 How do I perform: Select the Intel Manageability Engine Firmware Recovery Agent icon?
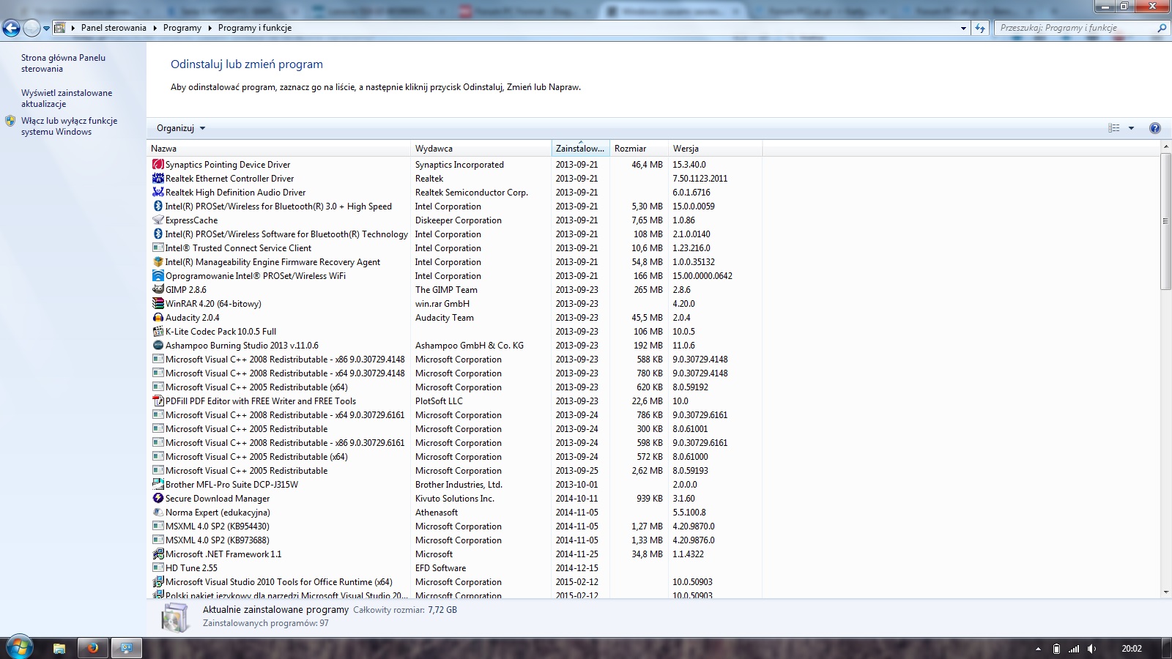157,262
